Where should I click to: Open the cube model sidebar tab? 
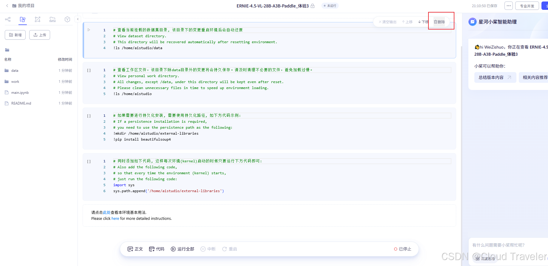67,19
